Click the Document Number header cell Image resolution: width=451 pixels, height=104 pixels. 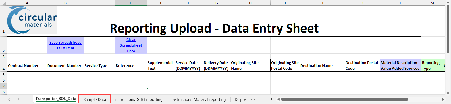coord(65,65)
